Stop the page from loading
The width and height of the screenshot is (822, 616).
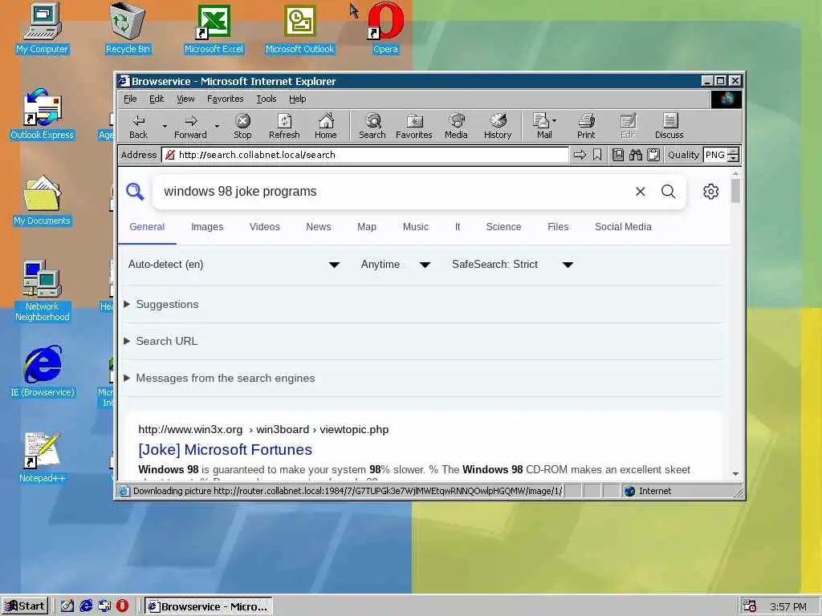point(242,127)
